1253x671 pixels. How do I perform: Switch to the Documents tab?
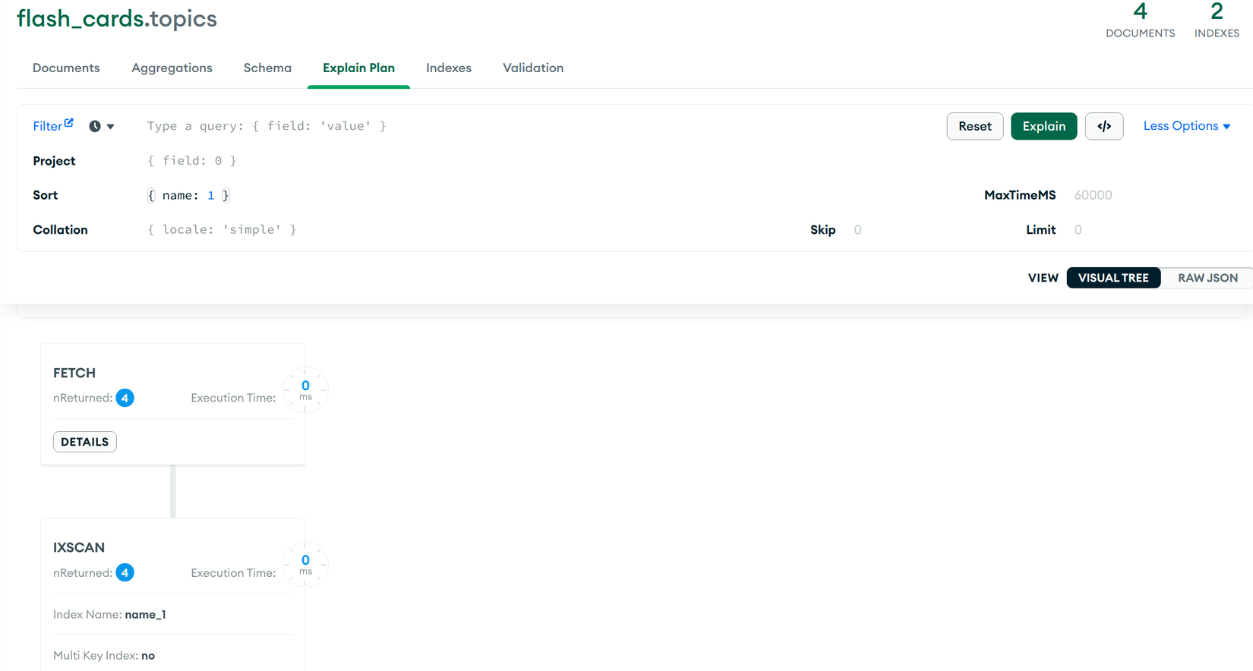coord(66,68)
